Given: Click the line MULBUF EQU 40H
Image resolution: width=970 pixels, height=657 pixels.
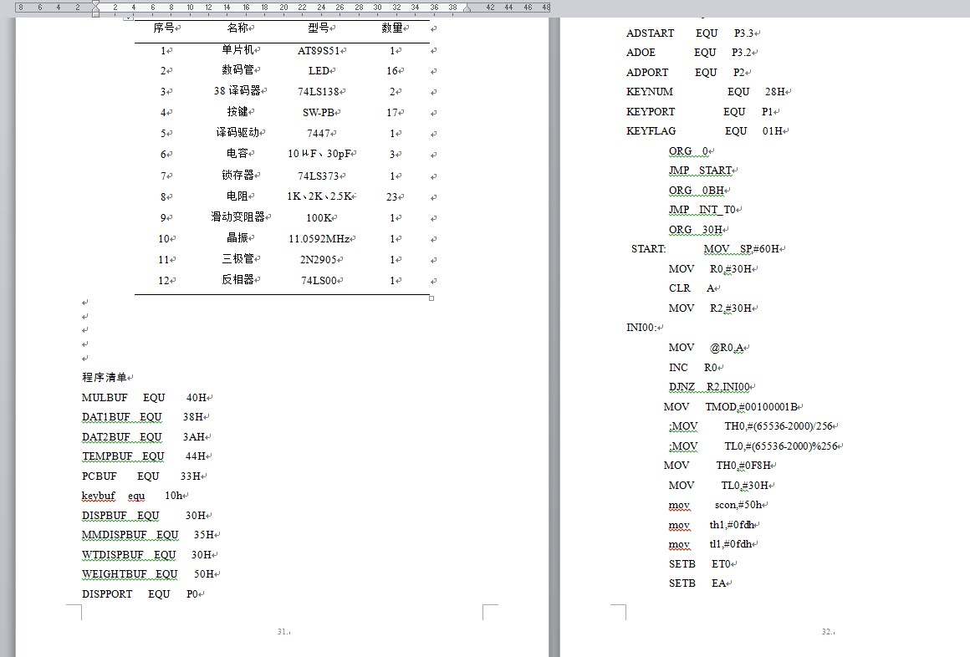Looking at the screenshot, I should (144, 398).
